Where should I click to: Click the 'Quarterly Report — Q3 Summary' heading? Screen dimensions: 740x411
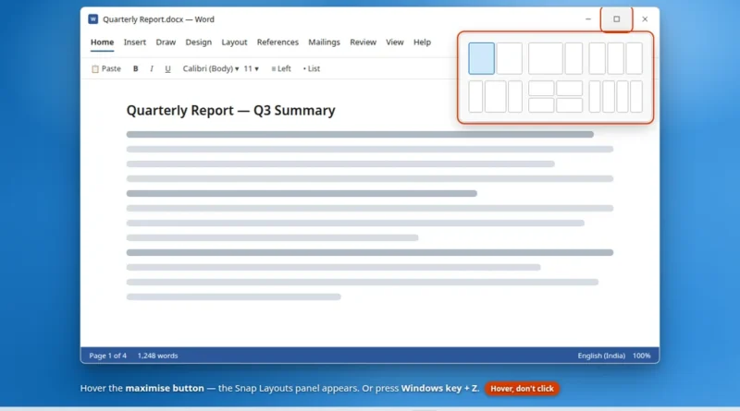coord(230,110)
